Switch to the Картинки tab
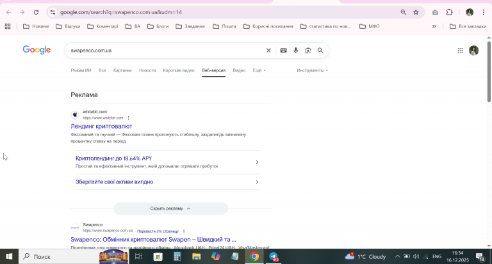Screen dimensions: 492x264 (122, 70)
